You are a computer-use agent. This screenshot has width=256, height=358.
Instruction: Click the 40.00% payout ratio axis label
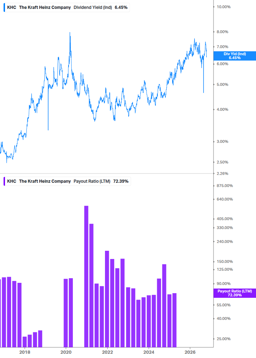point(224,318)
